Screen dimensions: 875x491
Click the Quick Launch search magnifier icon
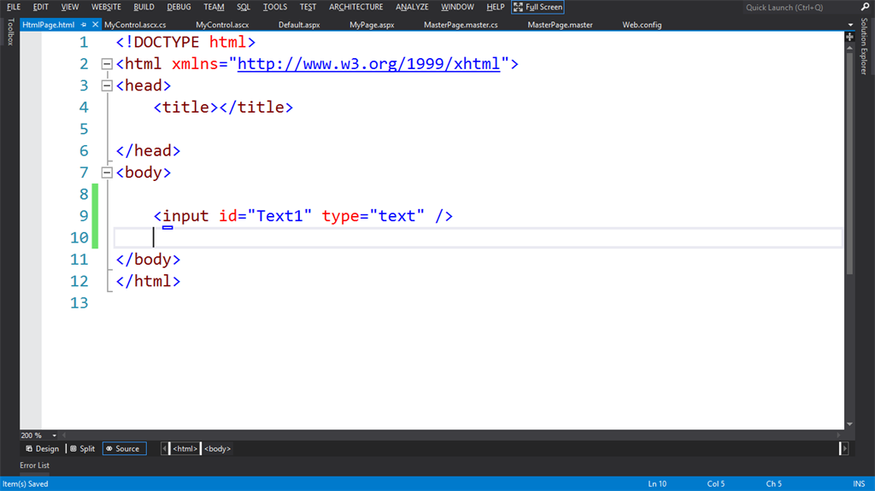865,7
